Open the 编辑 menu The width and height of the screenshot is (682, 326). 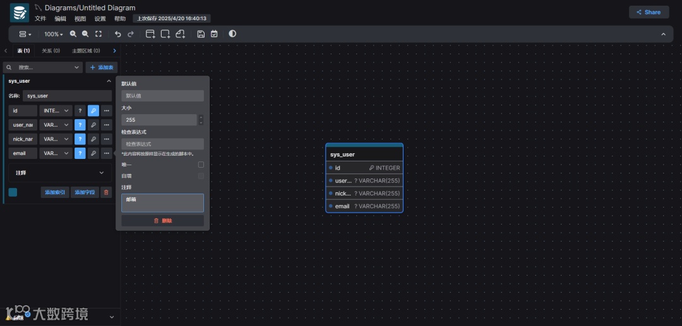click(x=61, y=19)
